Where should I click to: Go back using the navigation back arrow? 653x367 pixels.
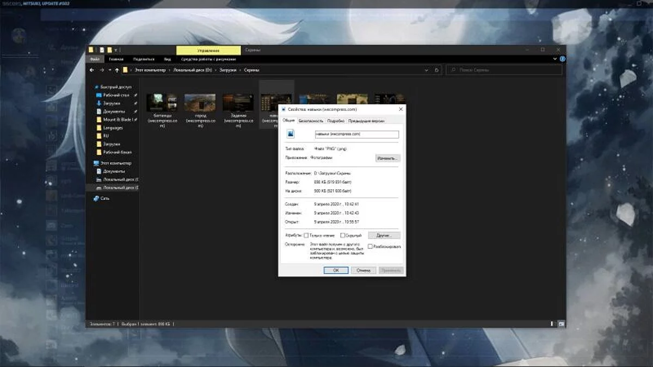pyautogui.click(x=92, y=70)
